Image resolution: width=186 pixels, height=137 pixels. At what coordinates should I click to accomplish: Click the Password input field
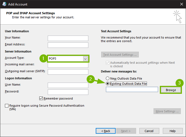[x=68, y=92]
